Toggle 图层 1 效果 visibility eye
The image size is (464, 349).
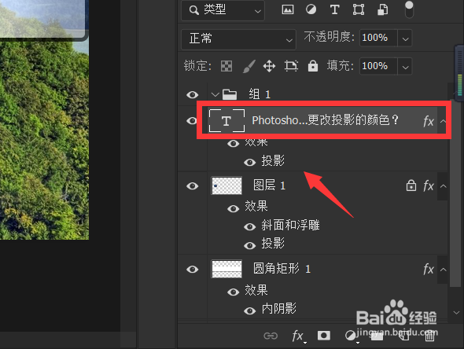click(x=234, y=209)
